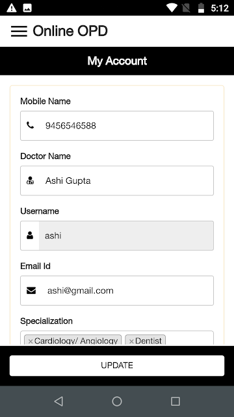Tap the Android back navigation button
Viewport: 234px width, 417px height.
[x=58, y=401]
